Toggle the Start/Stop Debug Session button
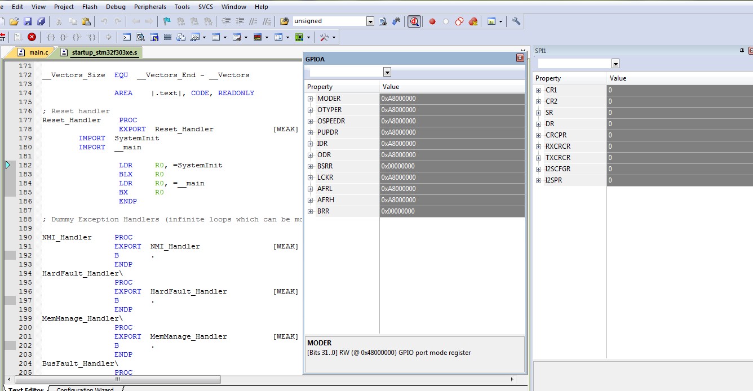 (414, 21)
